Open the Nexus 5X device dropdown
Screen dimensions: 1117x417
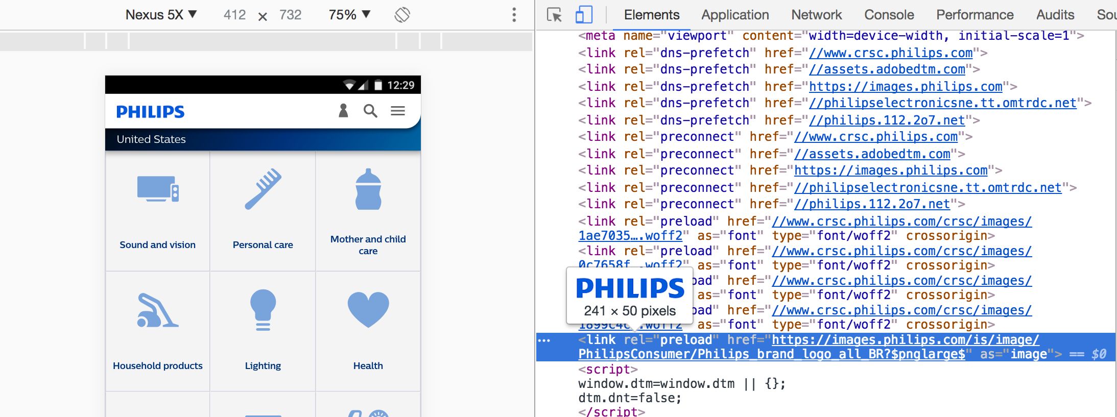[x=161, y=15]
